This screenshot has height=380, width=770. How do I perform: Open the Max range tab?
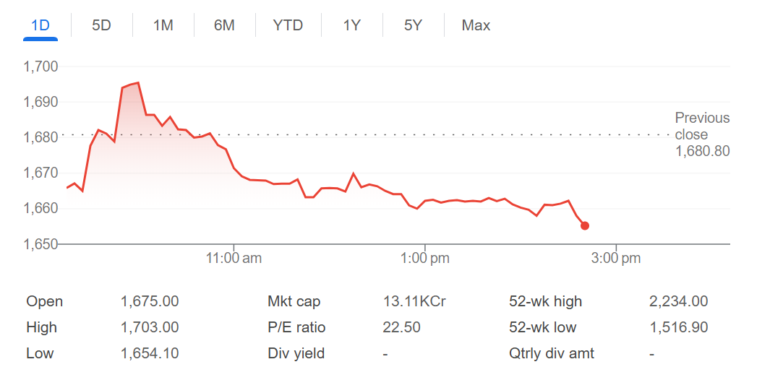click(476, 25)
